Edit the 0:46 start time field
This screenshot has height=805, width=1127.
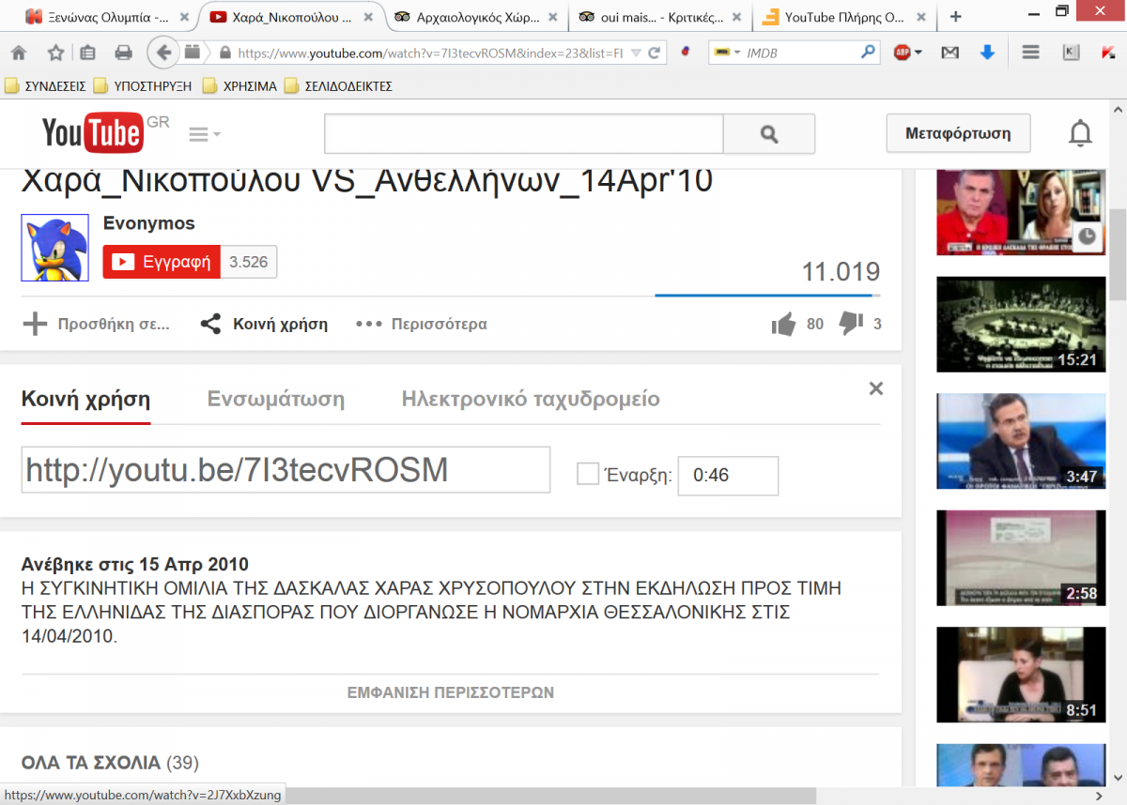[x=728, y=476]
